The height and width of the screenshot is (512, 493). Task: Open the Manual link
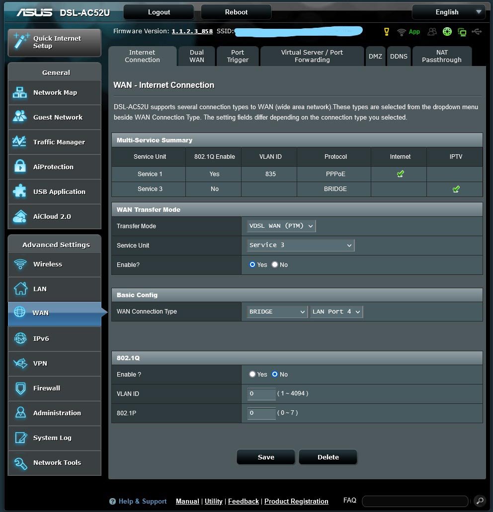[x=187, y=501]
